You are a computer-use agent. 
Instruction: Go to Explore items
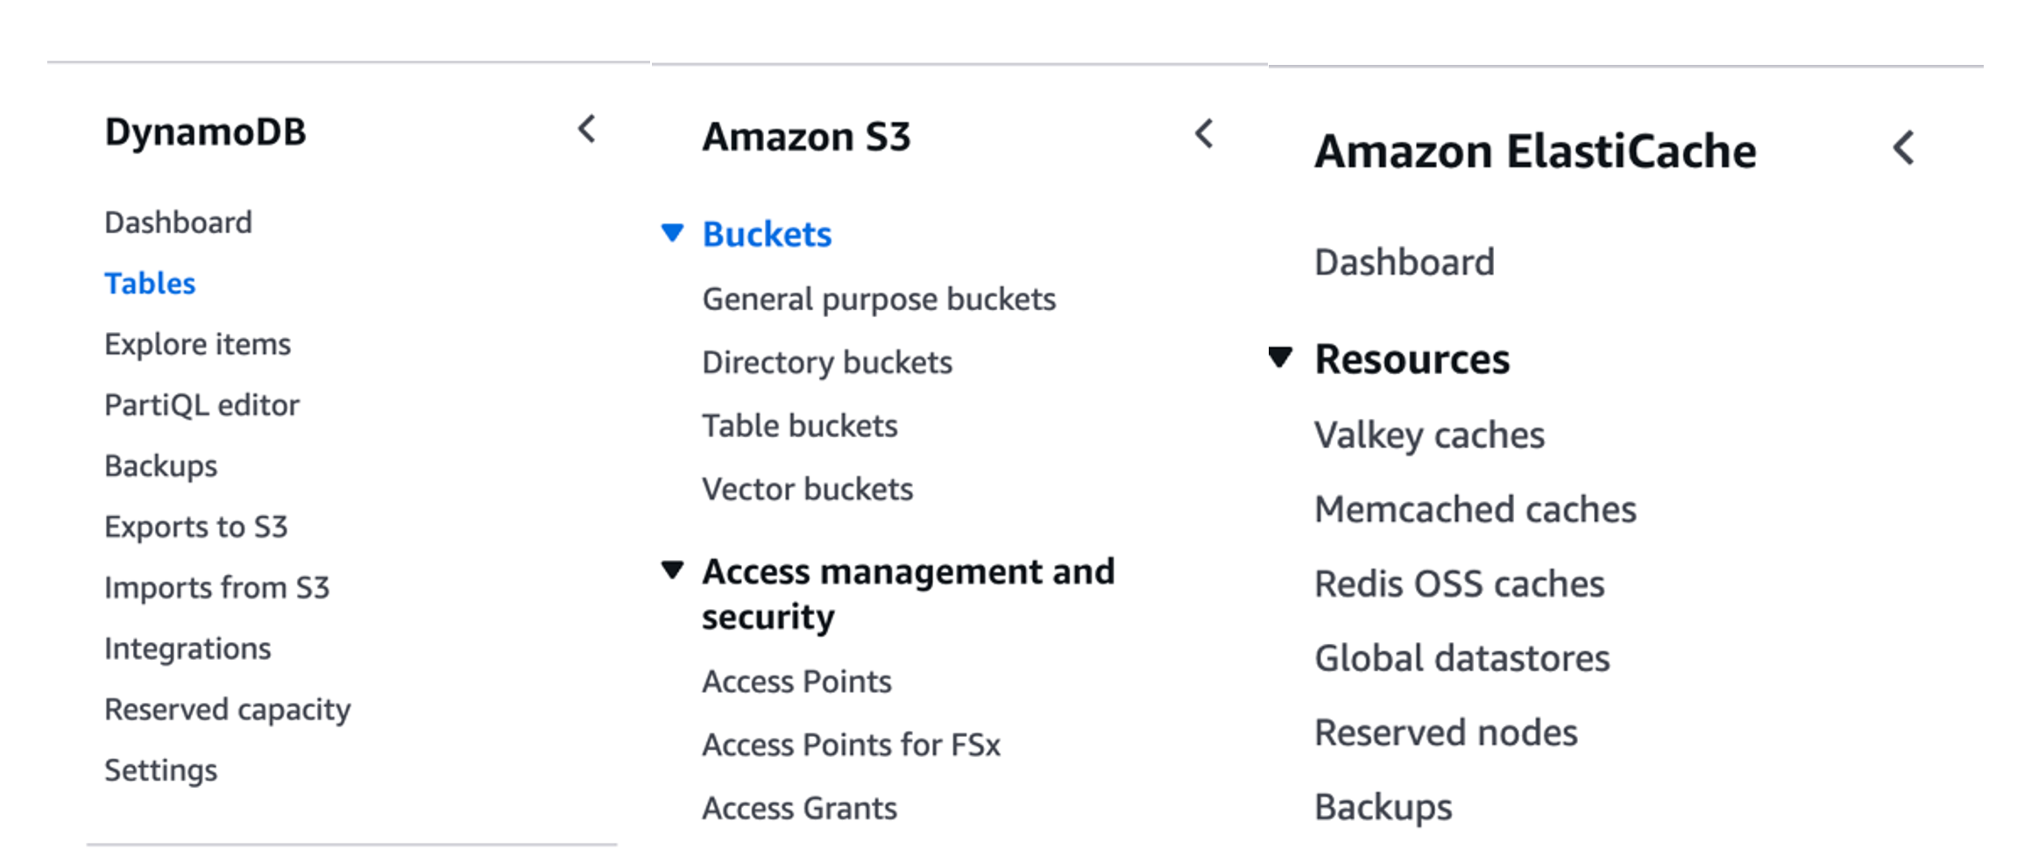tap(197, 344)
